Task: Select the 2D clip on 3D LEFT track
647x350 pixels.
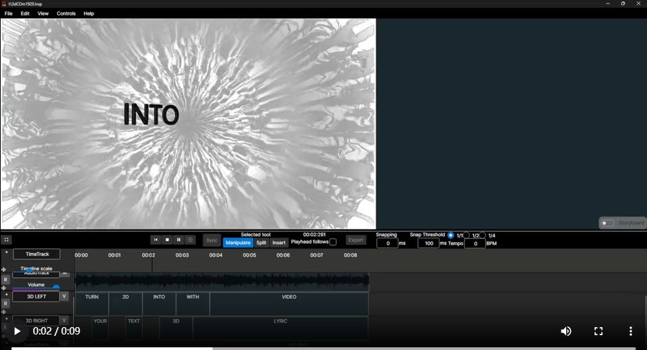Action: [x=125, y=304]
